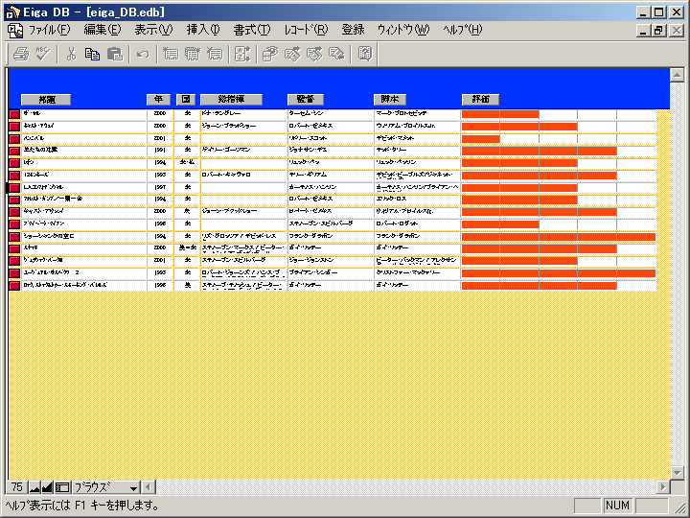Screen dimensions: 690x518
Task: Click the zoom out mountain icon
Action: (34, 487)
